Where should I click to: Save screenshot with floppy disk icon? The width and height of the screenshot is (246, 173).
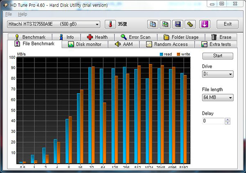click(x=178, y=24)
